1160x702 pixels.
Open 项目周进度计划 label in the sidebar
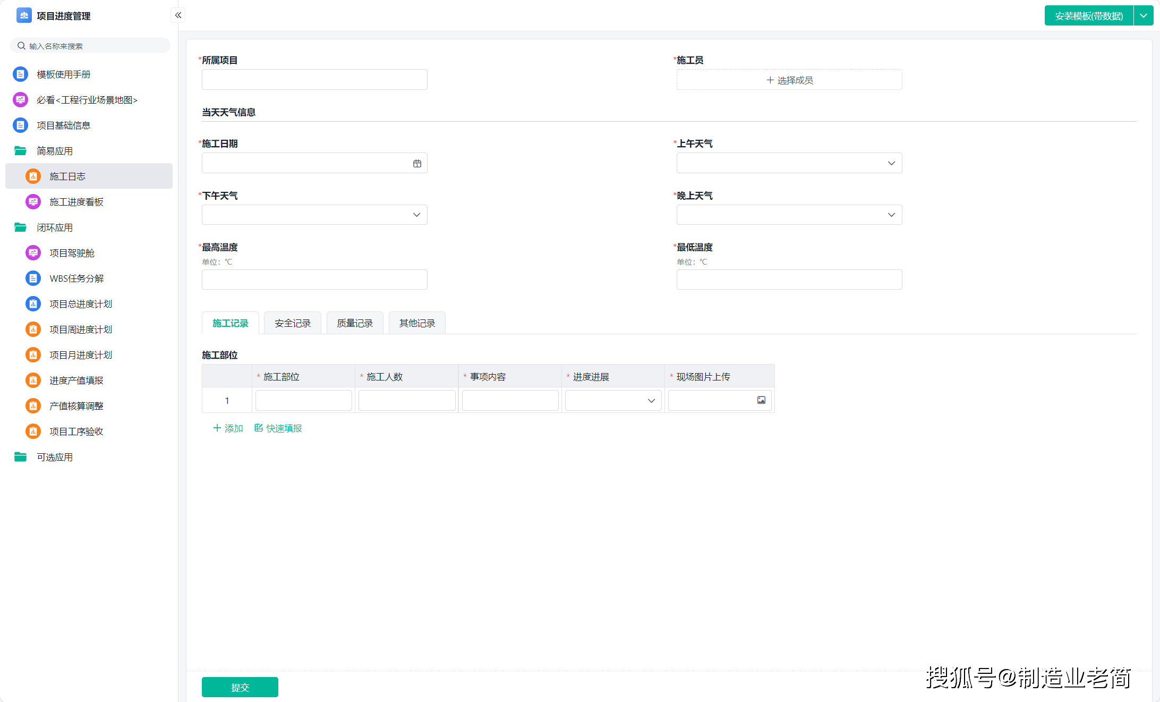point(81,329)
